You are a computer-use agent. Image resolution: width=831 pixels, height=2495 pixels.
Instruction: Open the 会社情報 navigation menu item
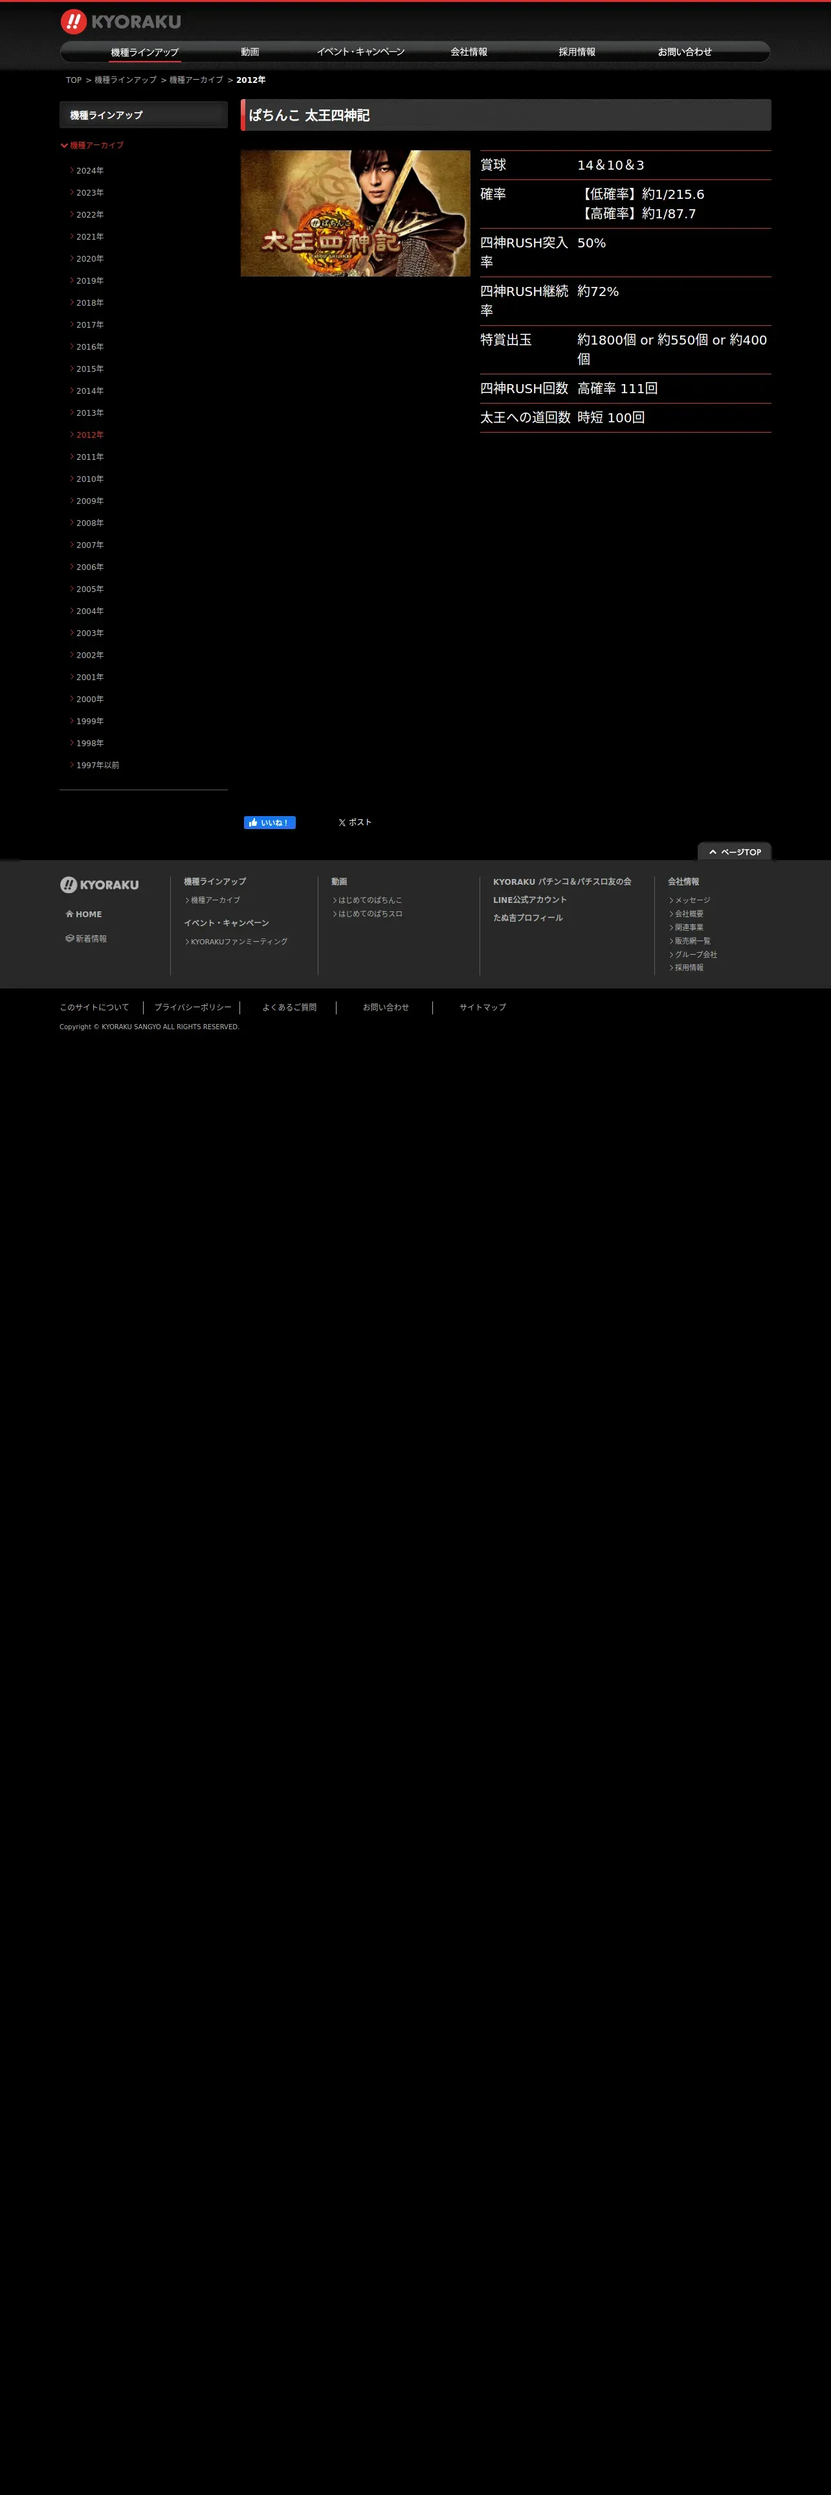[469, 52]
